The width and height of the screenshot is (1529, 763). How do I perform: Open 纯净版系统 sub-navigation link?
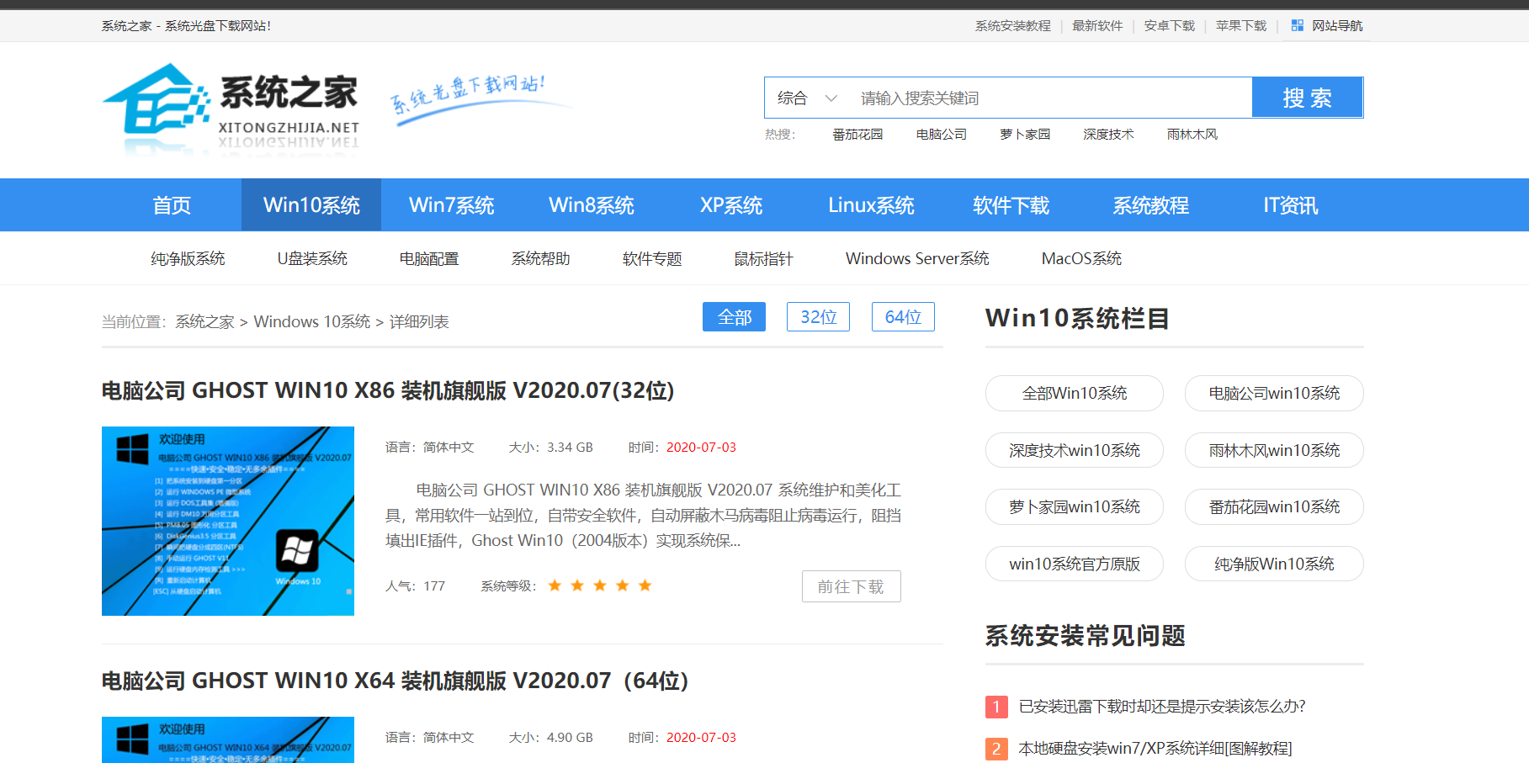[188, 259]
